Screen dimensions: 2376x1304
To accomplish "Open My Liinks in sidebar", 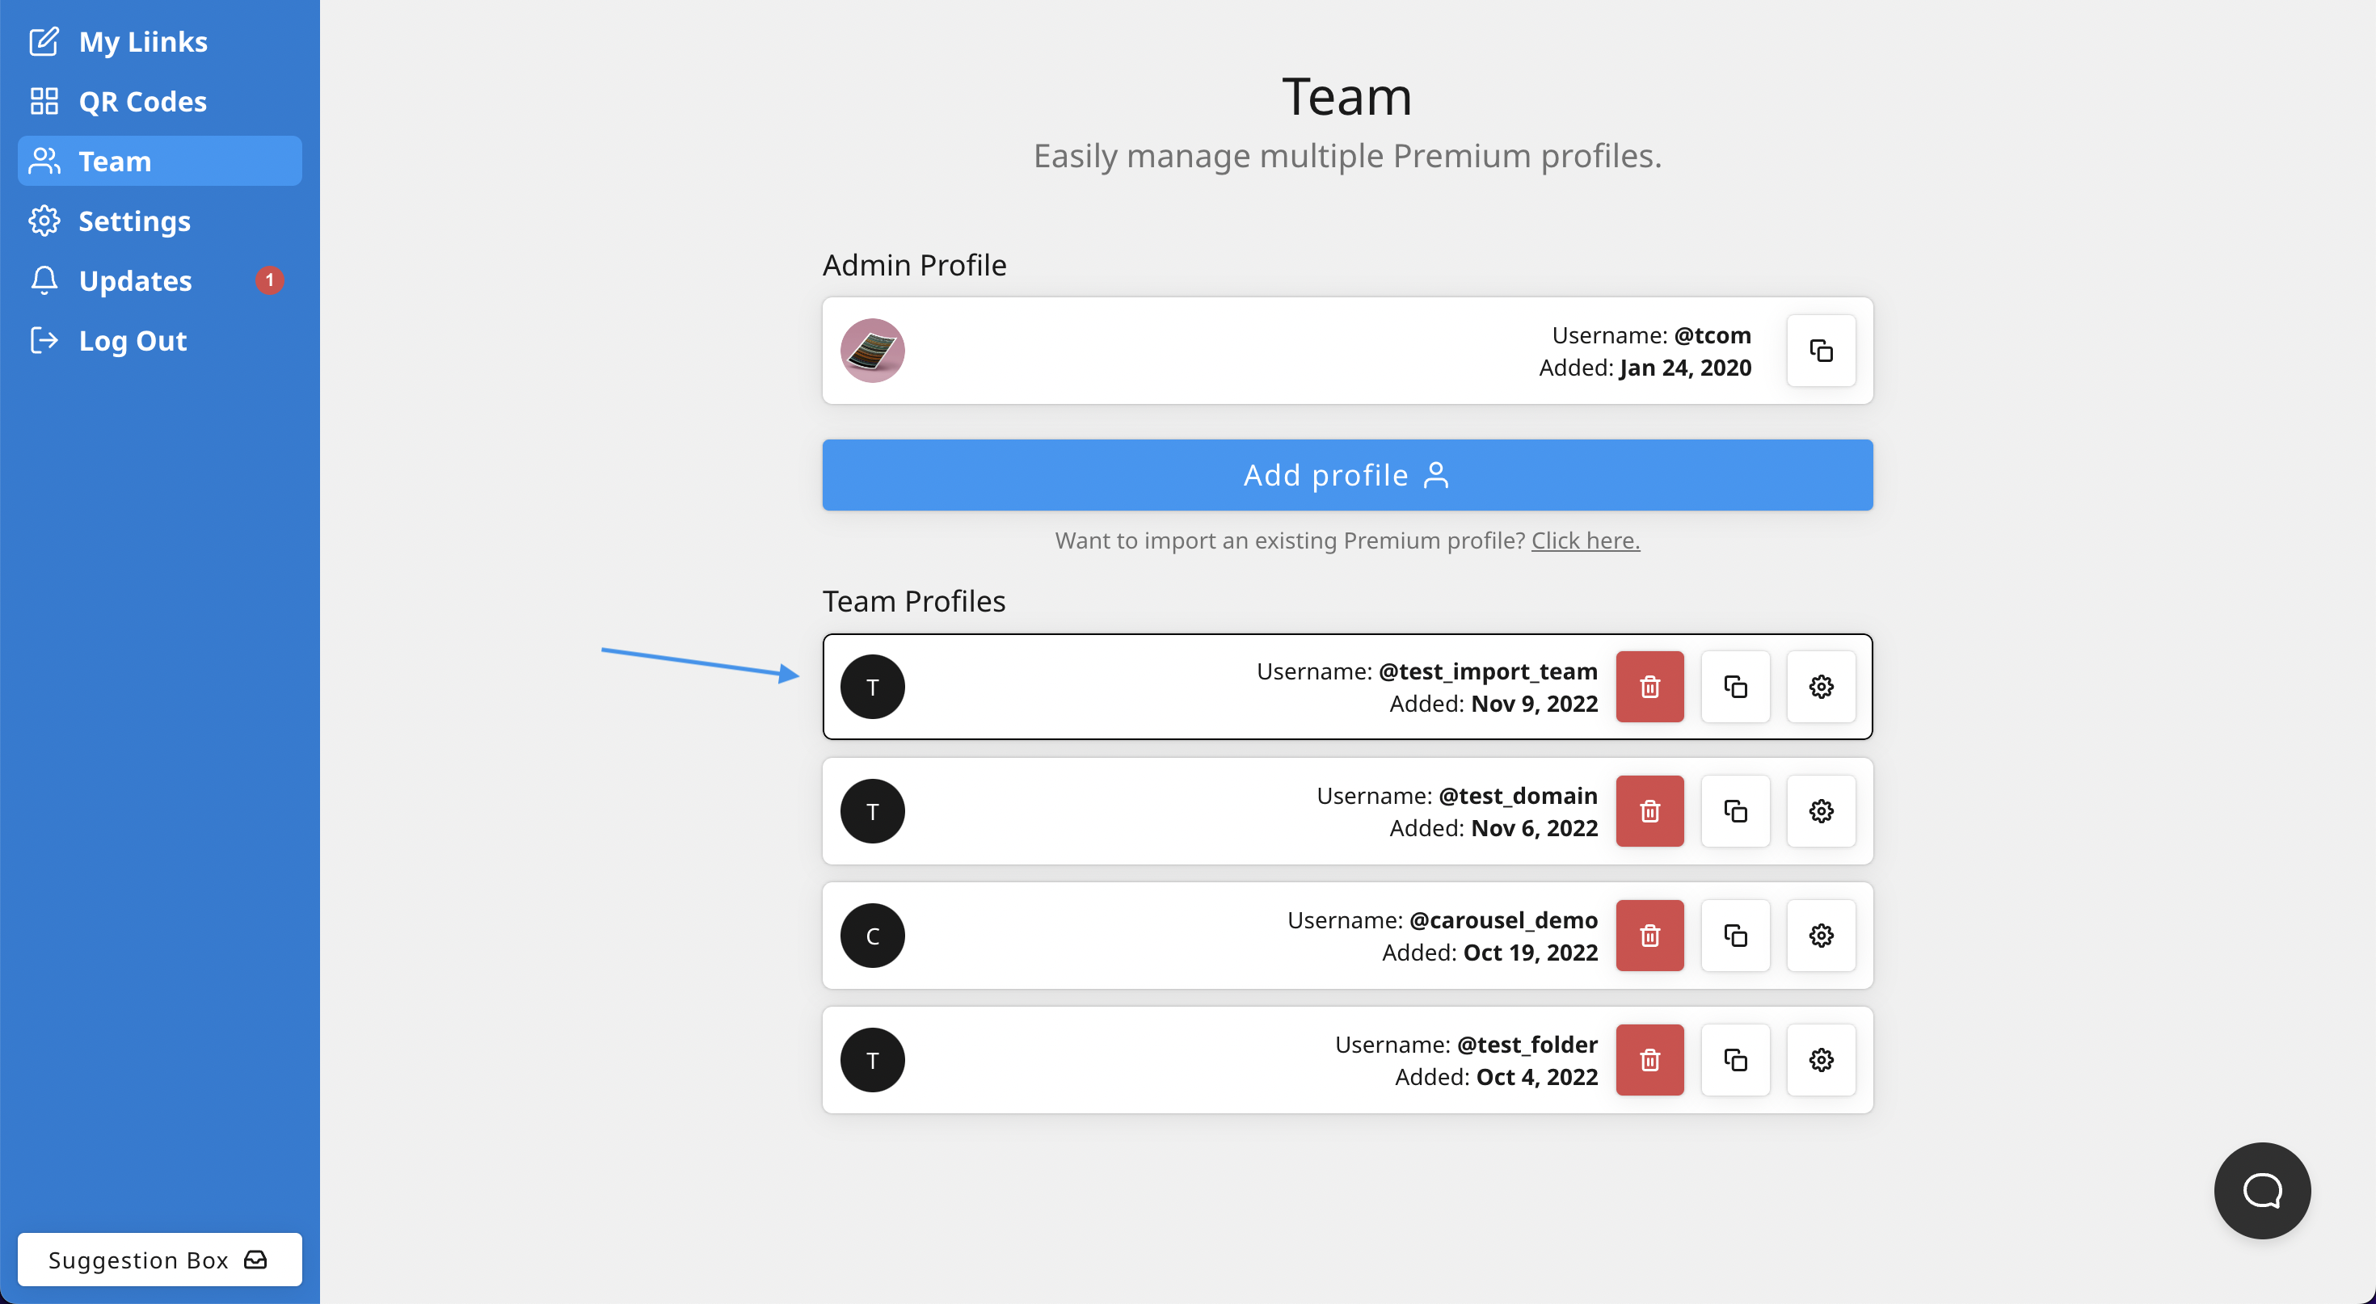I will click(142, 41).
